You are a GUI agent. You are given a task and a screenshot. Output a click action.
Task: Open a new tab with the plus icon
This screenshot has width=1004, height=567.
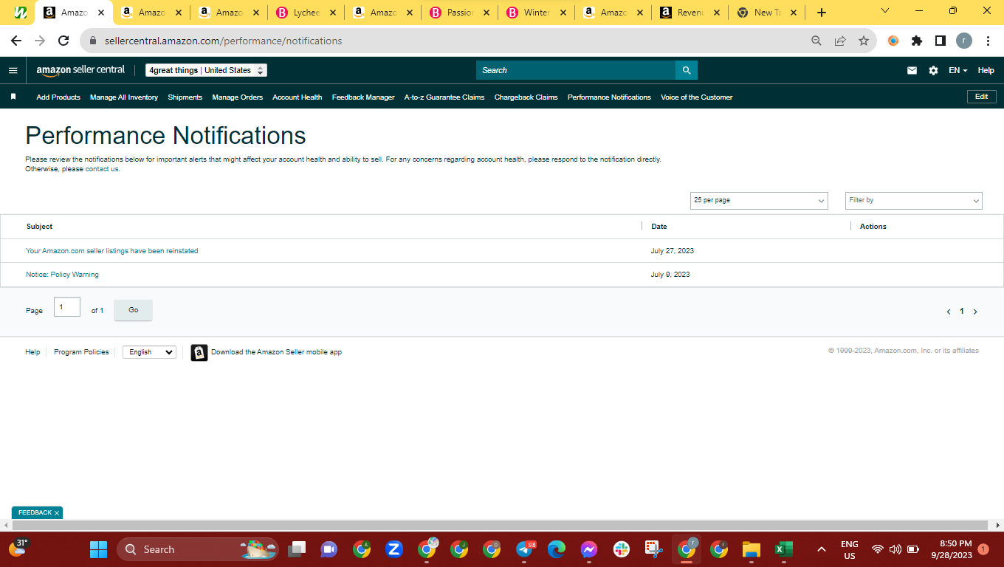[x=822, y=13]
